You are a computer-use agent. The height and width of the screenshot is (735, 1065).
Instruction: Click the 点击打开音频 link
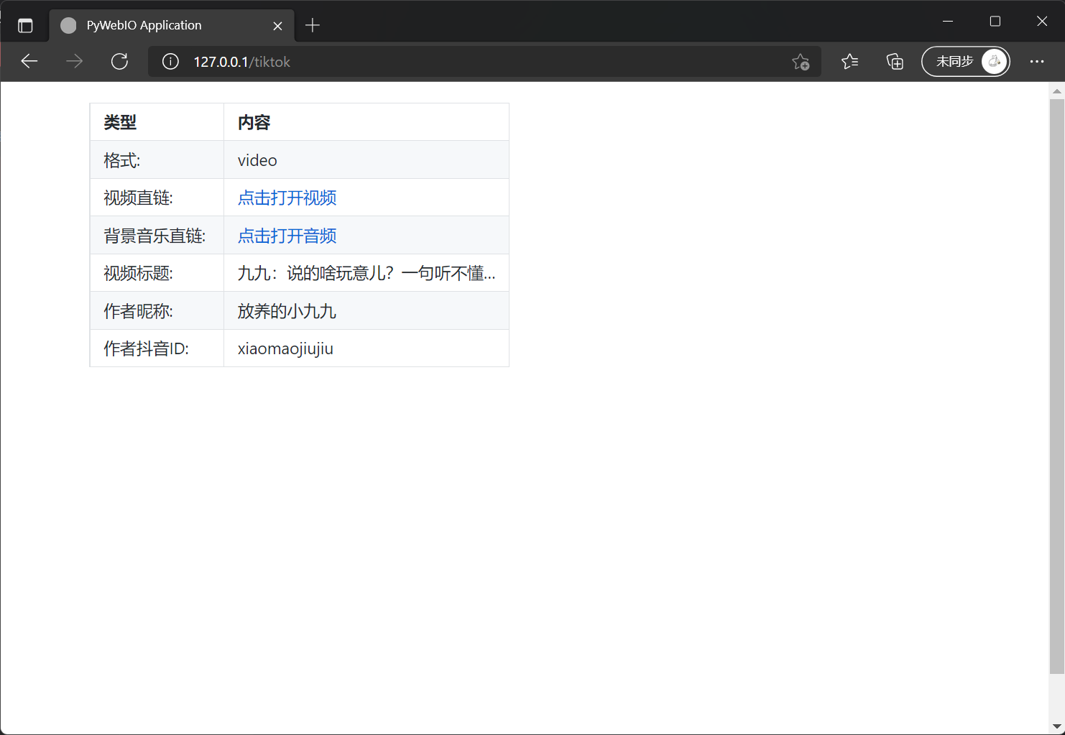[x=287, y=236]
